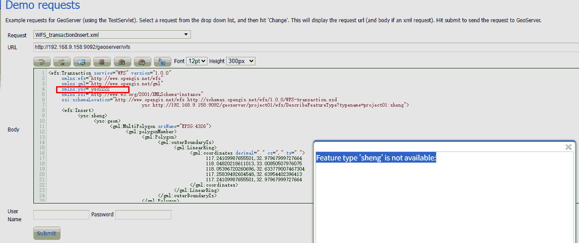Click inside the URL input field
This screenshot has height=243, width=579.
pyautogui.click(x=306, y=47)
